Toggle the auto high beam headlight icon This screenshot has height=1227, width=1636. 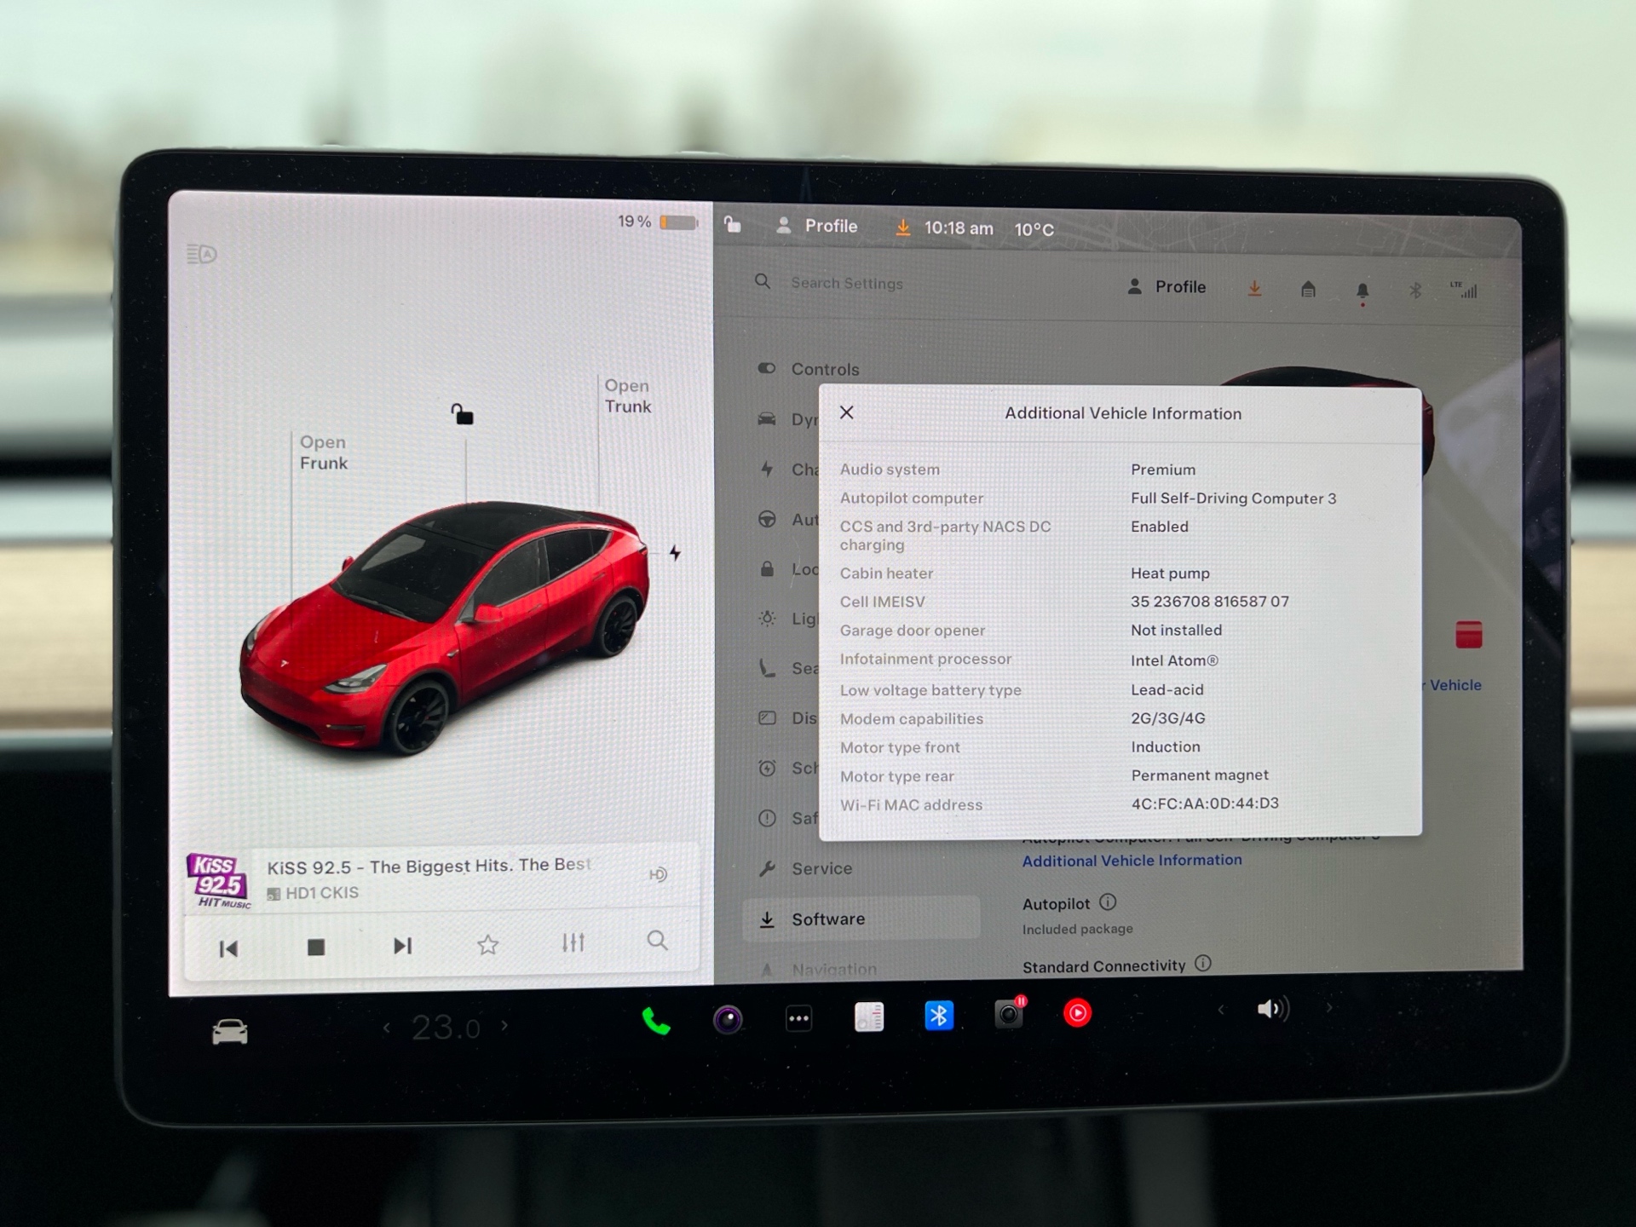202,254
